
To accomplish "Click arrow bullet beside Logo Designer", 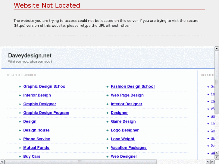I will click(108, 131).
